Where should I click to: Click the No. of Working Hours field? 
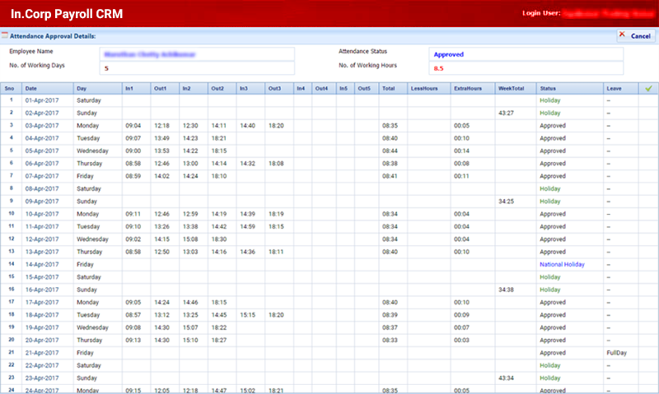526,68
